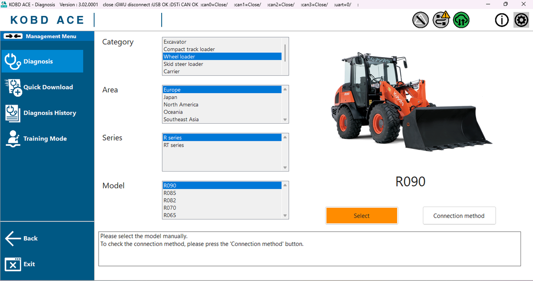Select Southeast Asia area
This screenshot has width=533, height=281.
tap(222, 119)
